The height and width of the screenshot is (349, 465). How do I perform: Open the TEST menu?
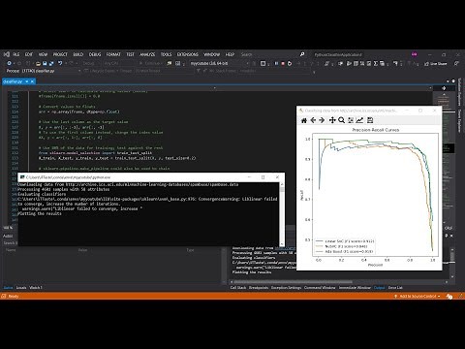[x=130, y=54]
